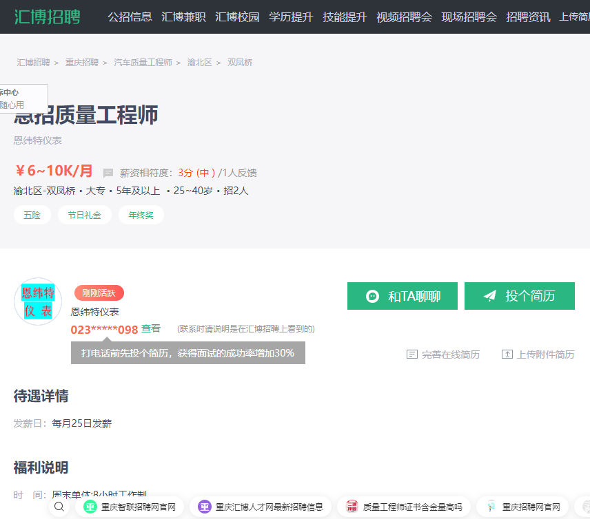590x519 pixels.
Task: Click 查看 to reveal the phone number
Action: 151,328
